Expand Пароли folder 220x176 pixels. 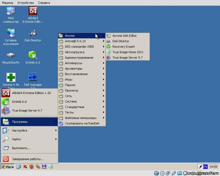point(82,85)
